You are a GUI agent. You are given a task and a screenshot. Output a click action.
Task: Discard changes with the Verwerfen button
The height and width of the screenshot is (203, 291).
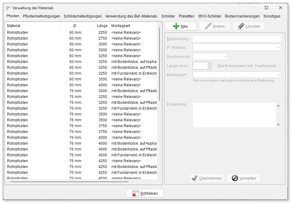244,178
